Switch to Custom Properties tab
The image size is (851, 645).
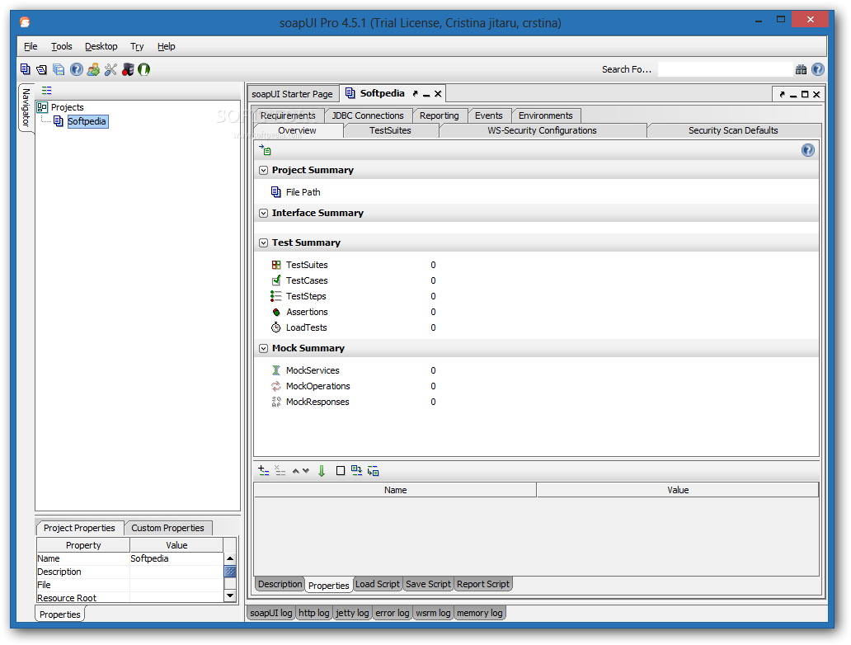point(167,528)
